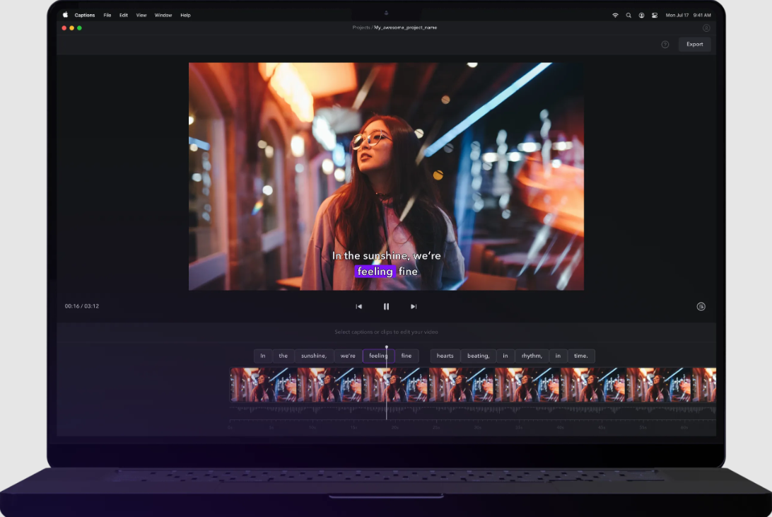The image size is (772, 517).
Task: Open the account profile icon below the breadcrumb
Action: coord(706,28)
